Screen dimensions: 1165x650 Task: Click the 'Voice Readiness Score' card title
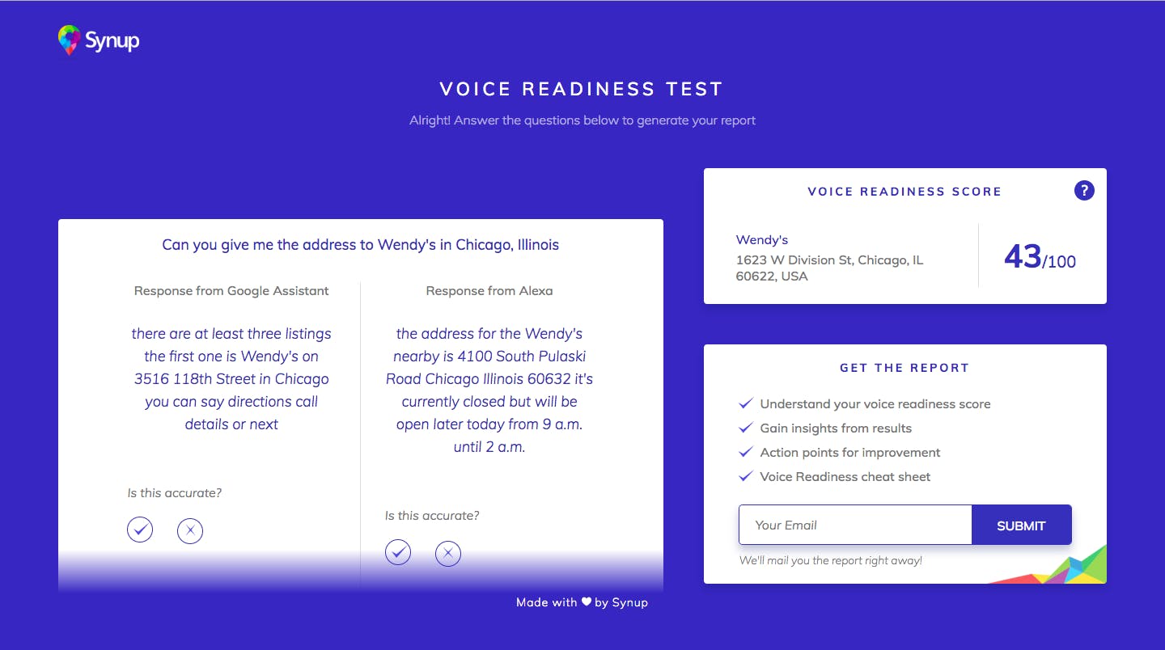(x=904, y=192)
